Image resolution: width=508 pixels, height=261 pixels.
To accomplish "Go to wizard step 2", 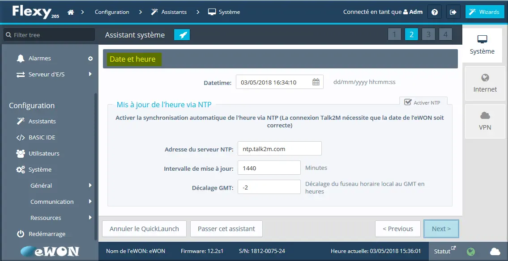I will click(411, 34).
